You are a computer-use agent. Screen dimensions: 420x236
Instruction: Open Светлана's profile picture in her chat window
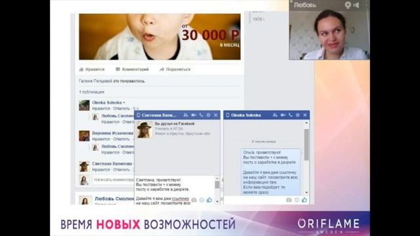tap(144, 130)
